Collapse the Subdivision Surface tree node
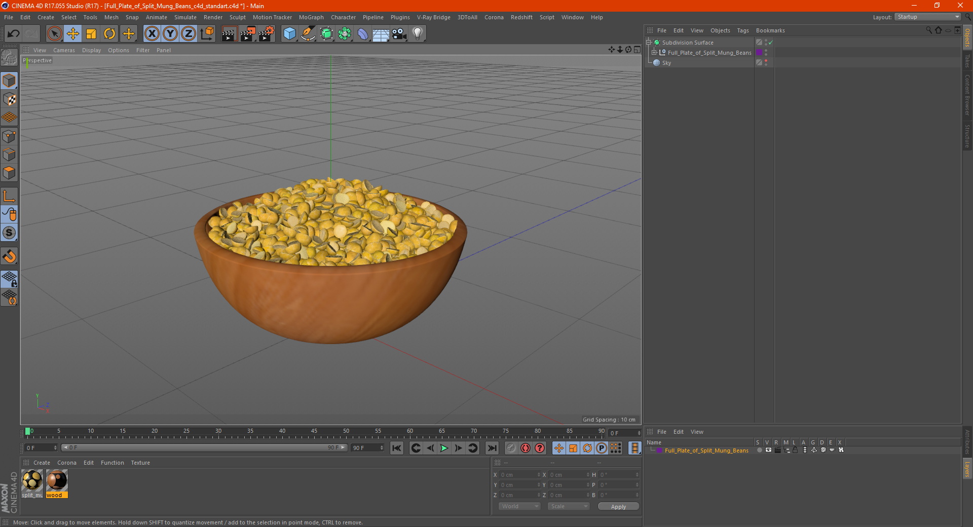Screen dimensions: 973x527 click(x=649, y=43)
